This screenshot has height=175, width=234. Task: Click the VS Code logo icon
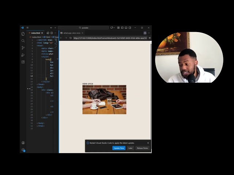pyautogui.click(x=22, y=28)
